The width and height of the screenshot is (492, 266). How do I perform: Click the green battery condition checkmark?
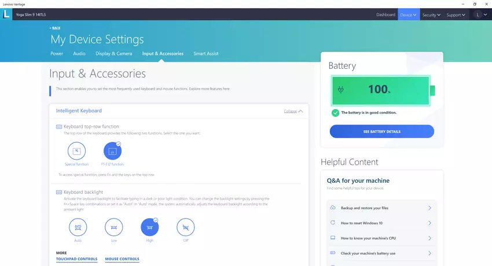(335, 113)
